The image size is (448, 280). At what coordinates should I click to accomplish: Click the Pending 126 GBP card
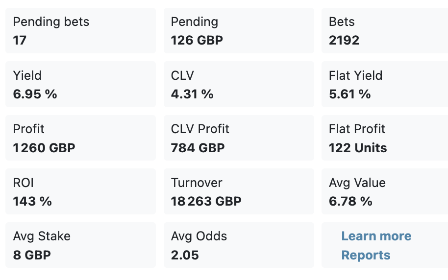(239, 30)
